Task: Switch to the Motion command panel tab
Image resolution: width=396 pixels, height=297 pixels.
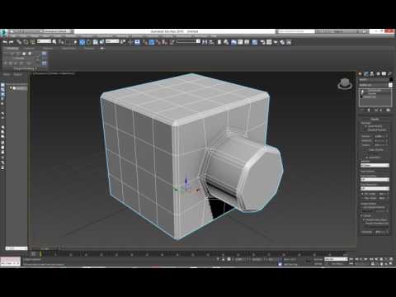Action: pos(378,73)
